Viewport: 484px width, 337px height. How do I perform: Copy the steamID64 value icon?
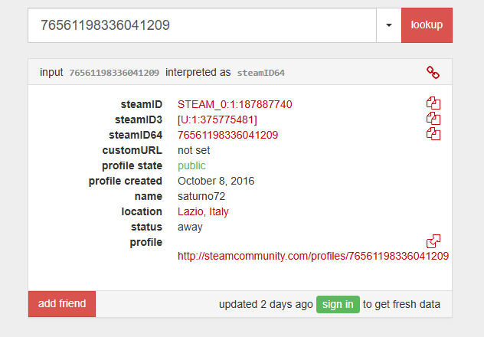433,134
